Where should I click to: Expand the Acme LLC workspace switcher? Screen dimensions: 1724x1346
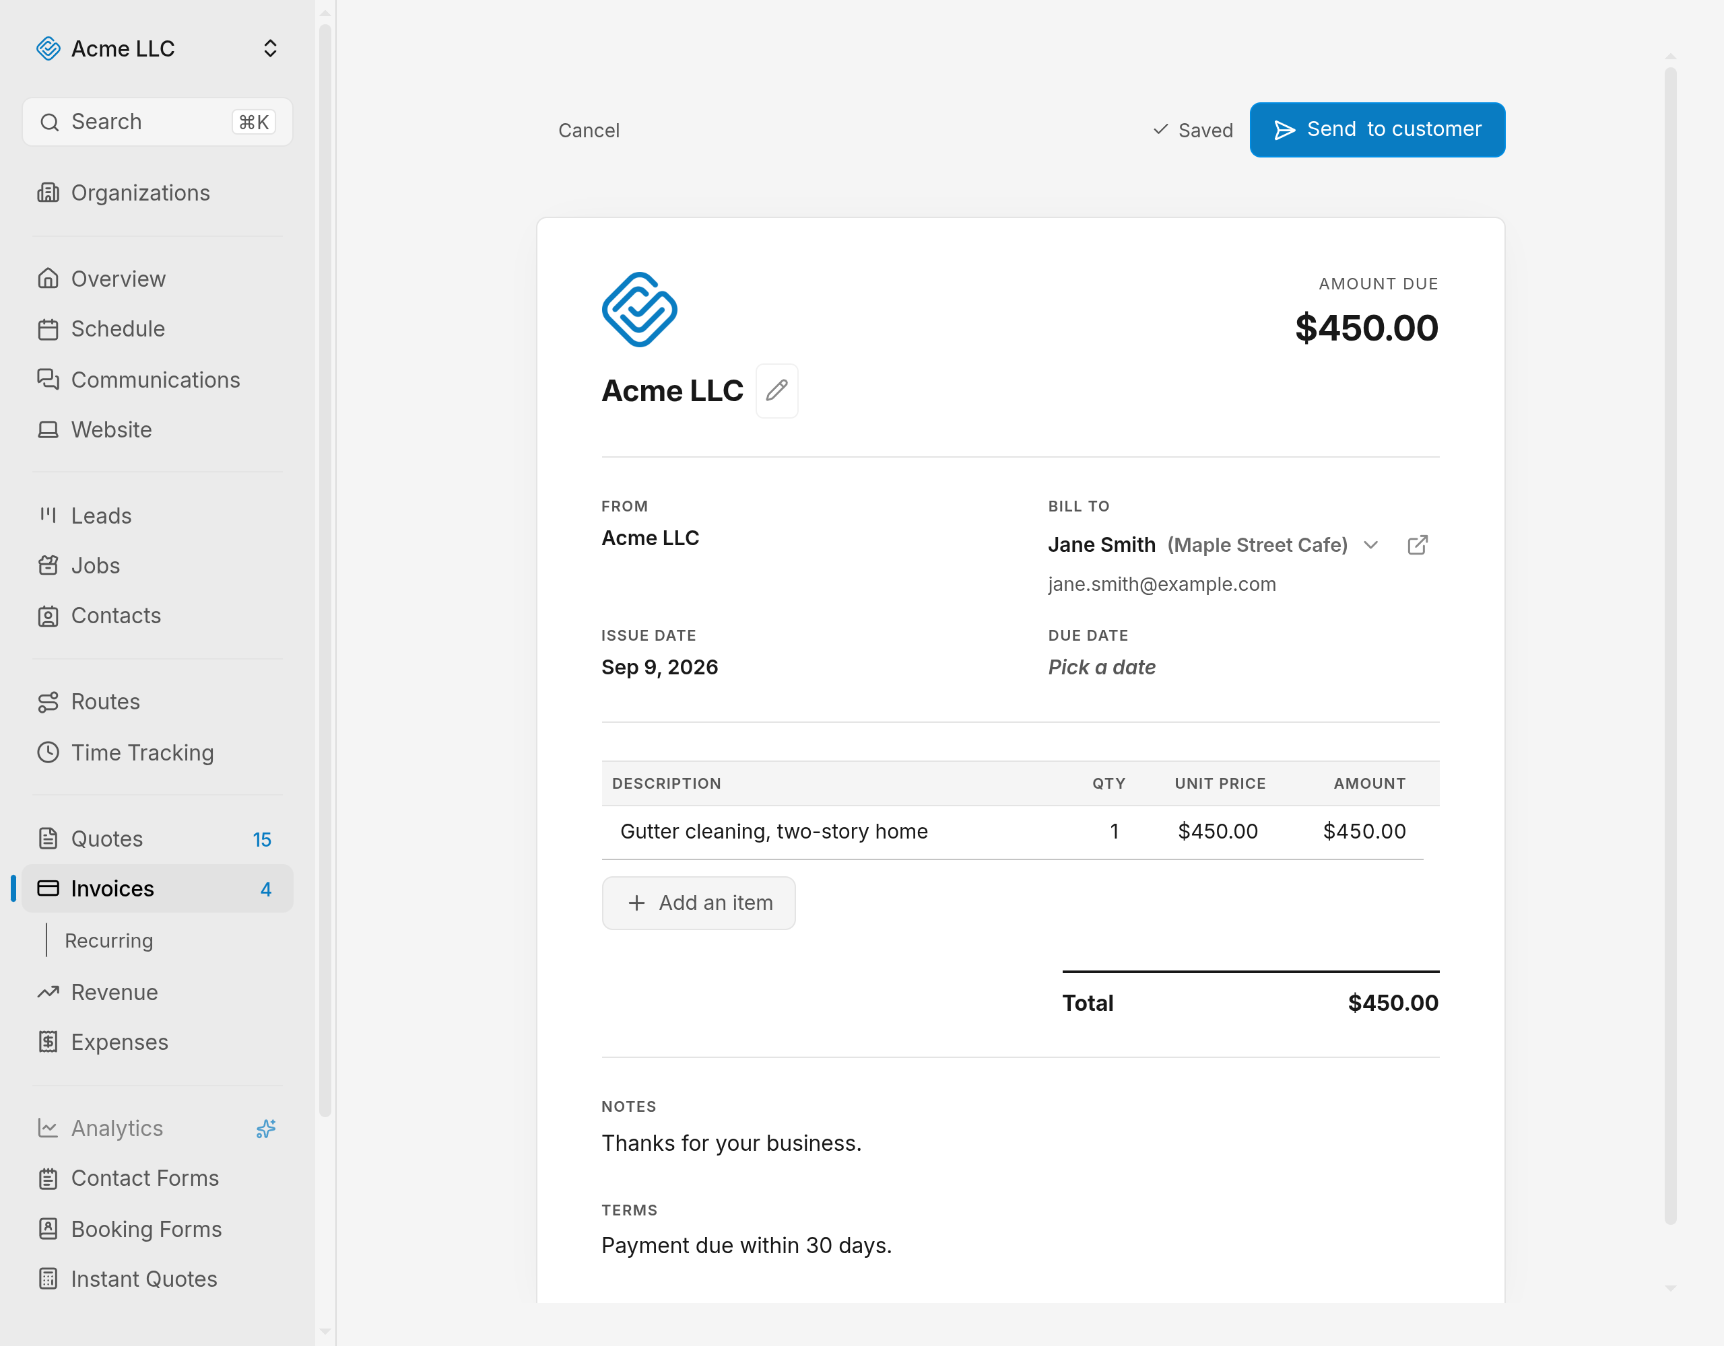pyautogui.click(x=157, y=49)
